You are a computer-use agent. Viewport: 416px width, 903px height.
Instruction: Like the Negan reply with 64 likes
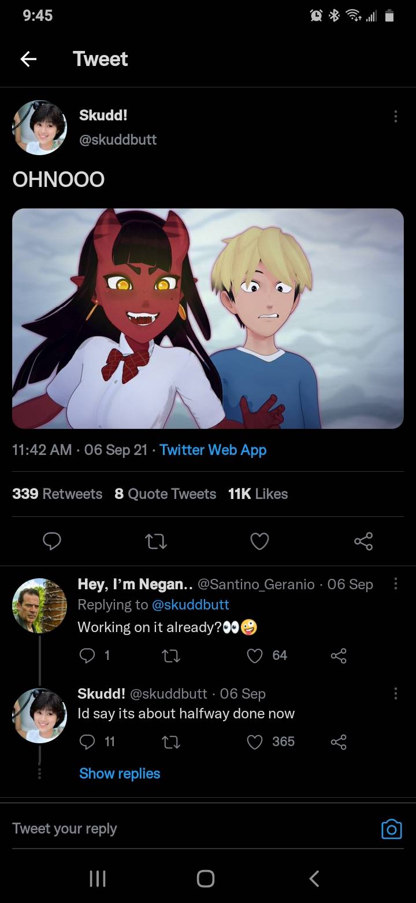pos(255,655)
